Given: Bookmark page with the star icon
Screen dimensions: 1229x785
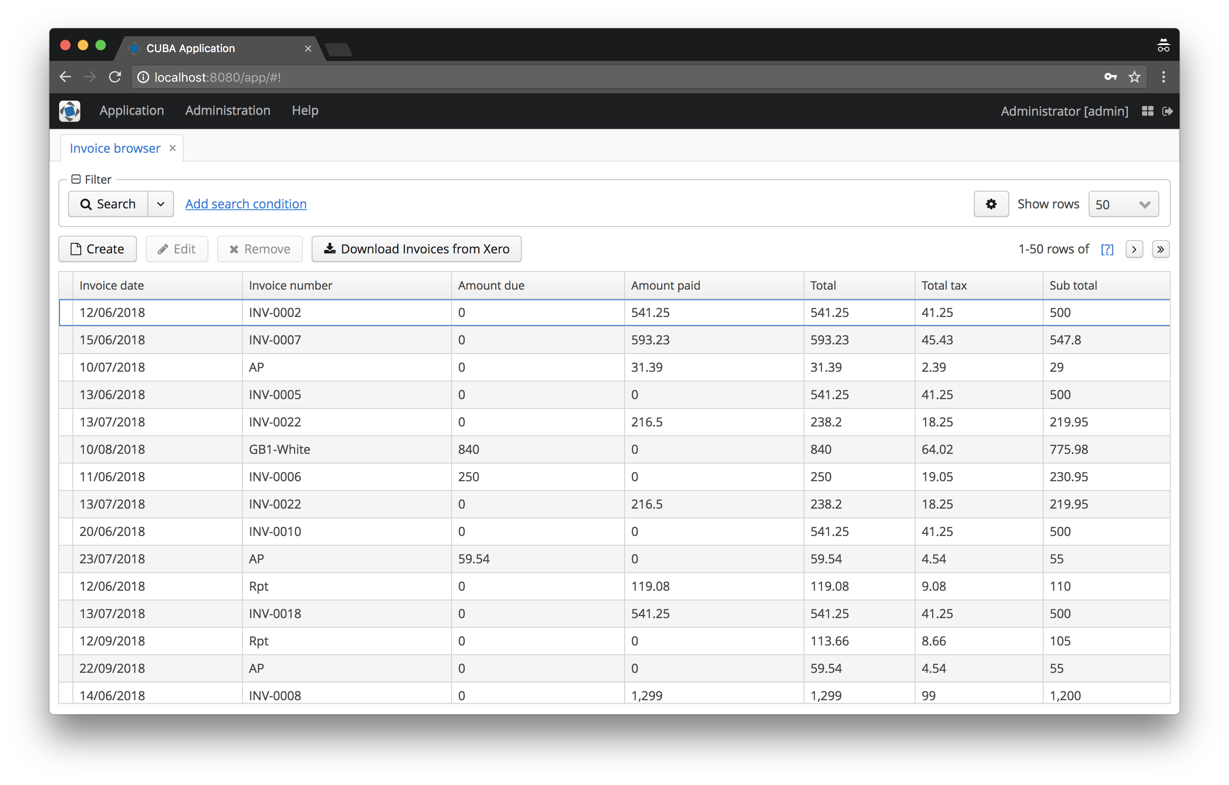Looking at the screenshot, I should [x=1134, y=77].
